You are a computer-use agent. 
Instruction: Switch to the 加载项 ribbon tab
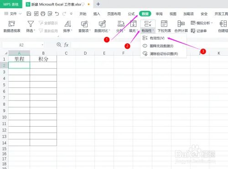[188, 14]
